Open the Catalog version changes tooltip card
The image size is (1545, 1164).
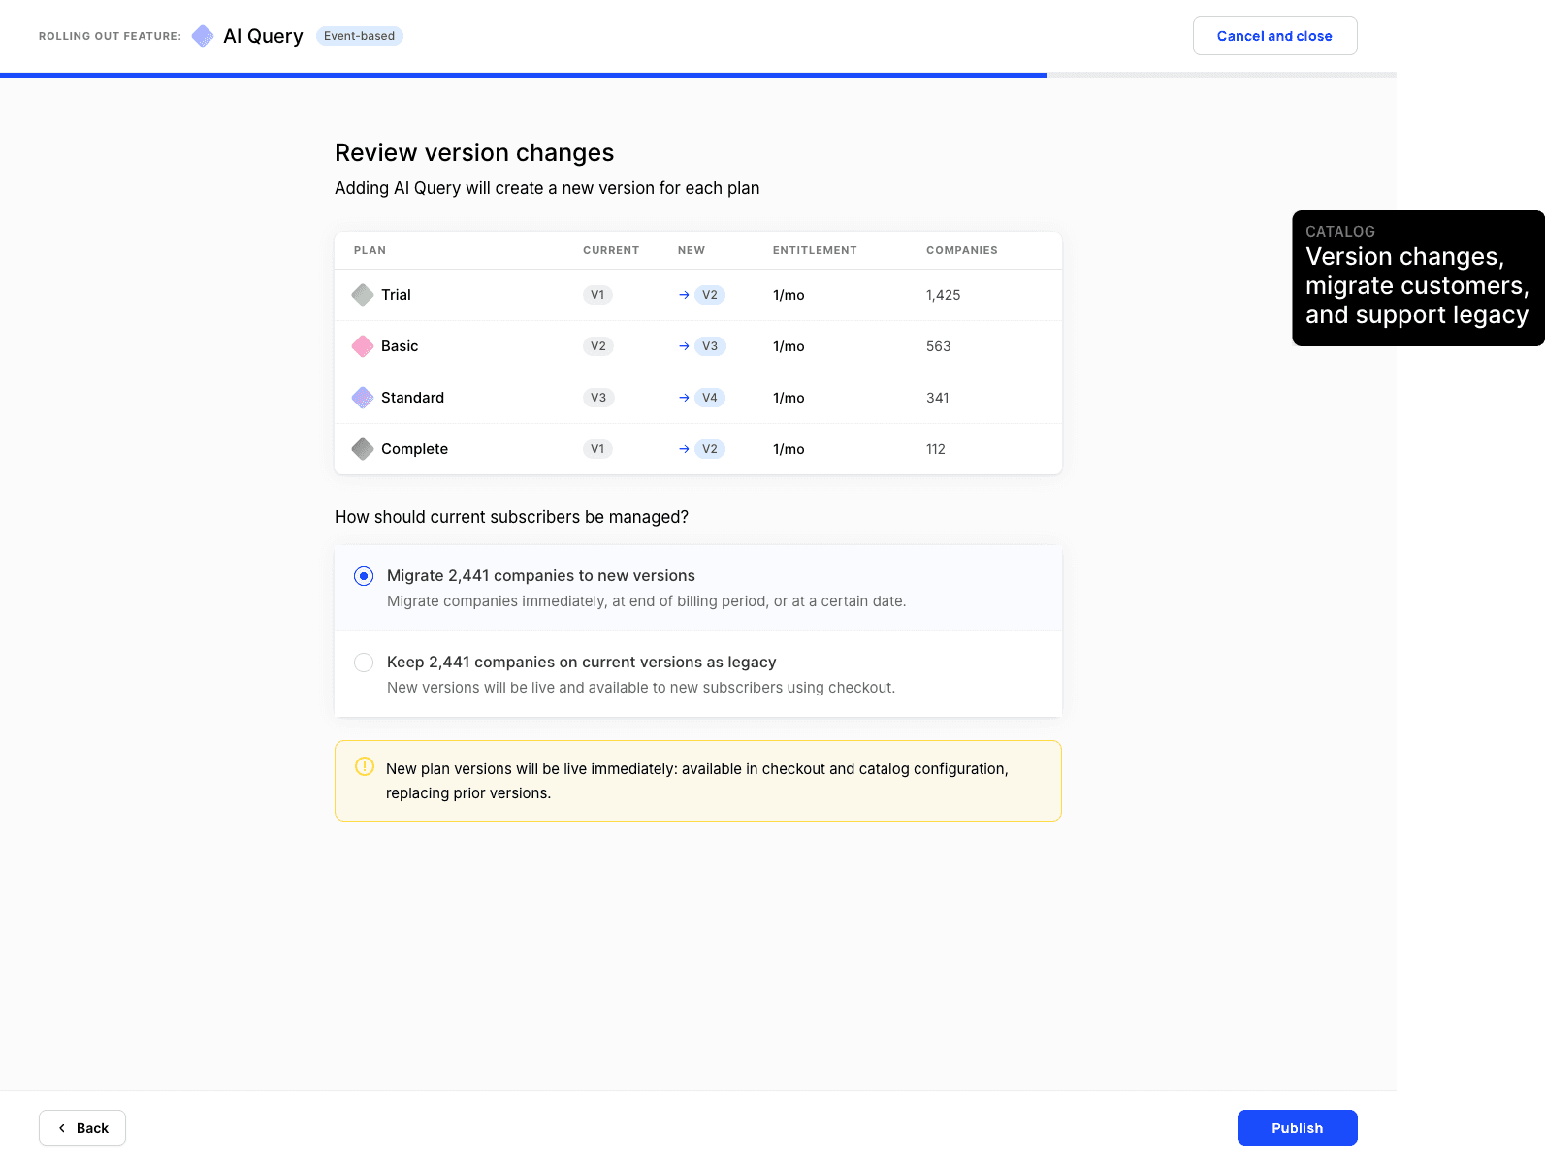[1418, 278]
